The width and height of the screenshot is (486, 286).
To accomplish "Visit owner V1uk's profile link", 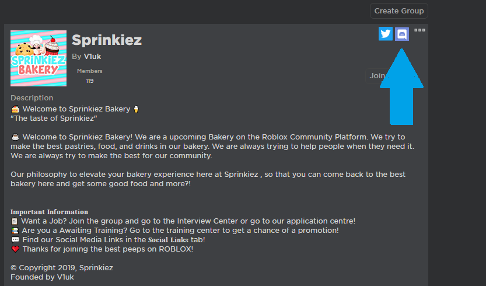I will pos(92,56).
